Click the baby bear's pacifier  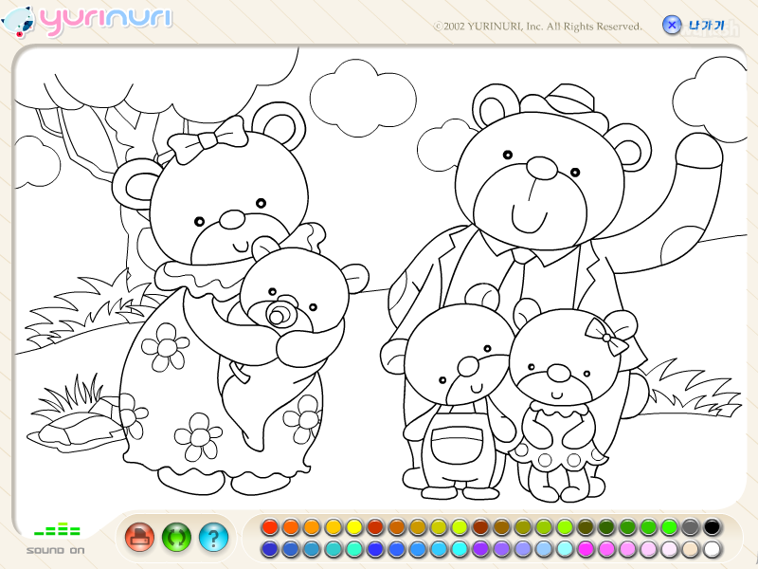point(280,314)
